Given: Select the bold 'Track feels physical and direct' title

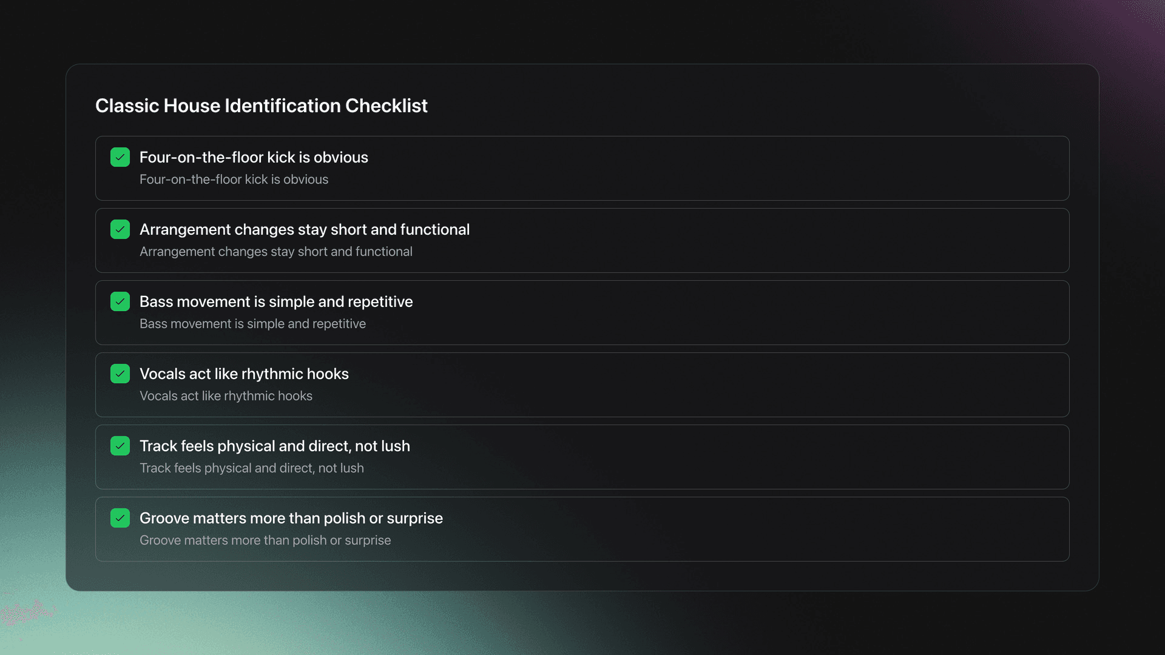Looking at the screenshot, I should (275, 446).
